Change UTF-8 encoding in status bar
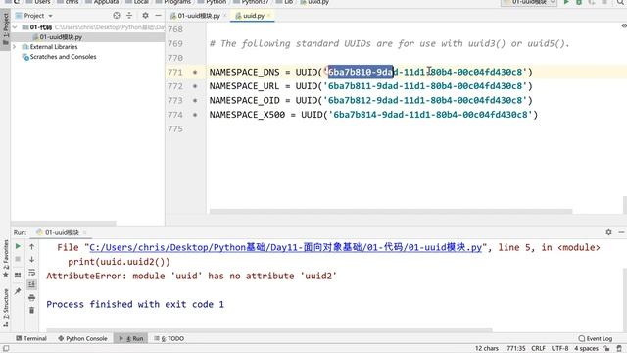The height and width of the screenshot is (353, 627). [559, 349]
